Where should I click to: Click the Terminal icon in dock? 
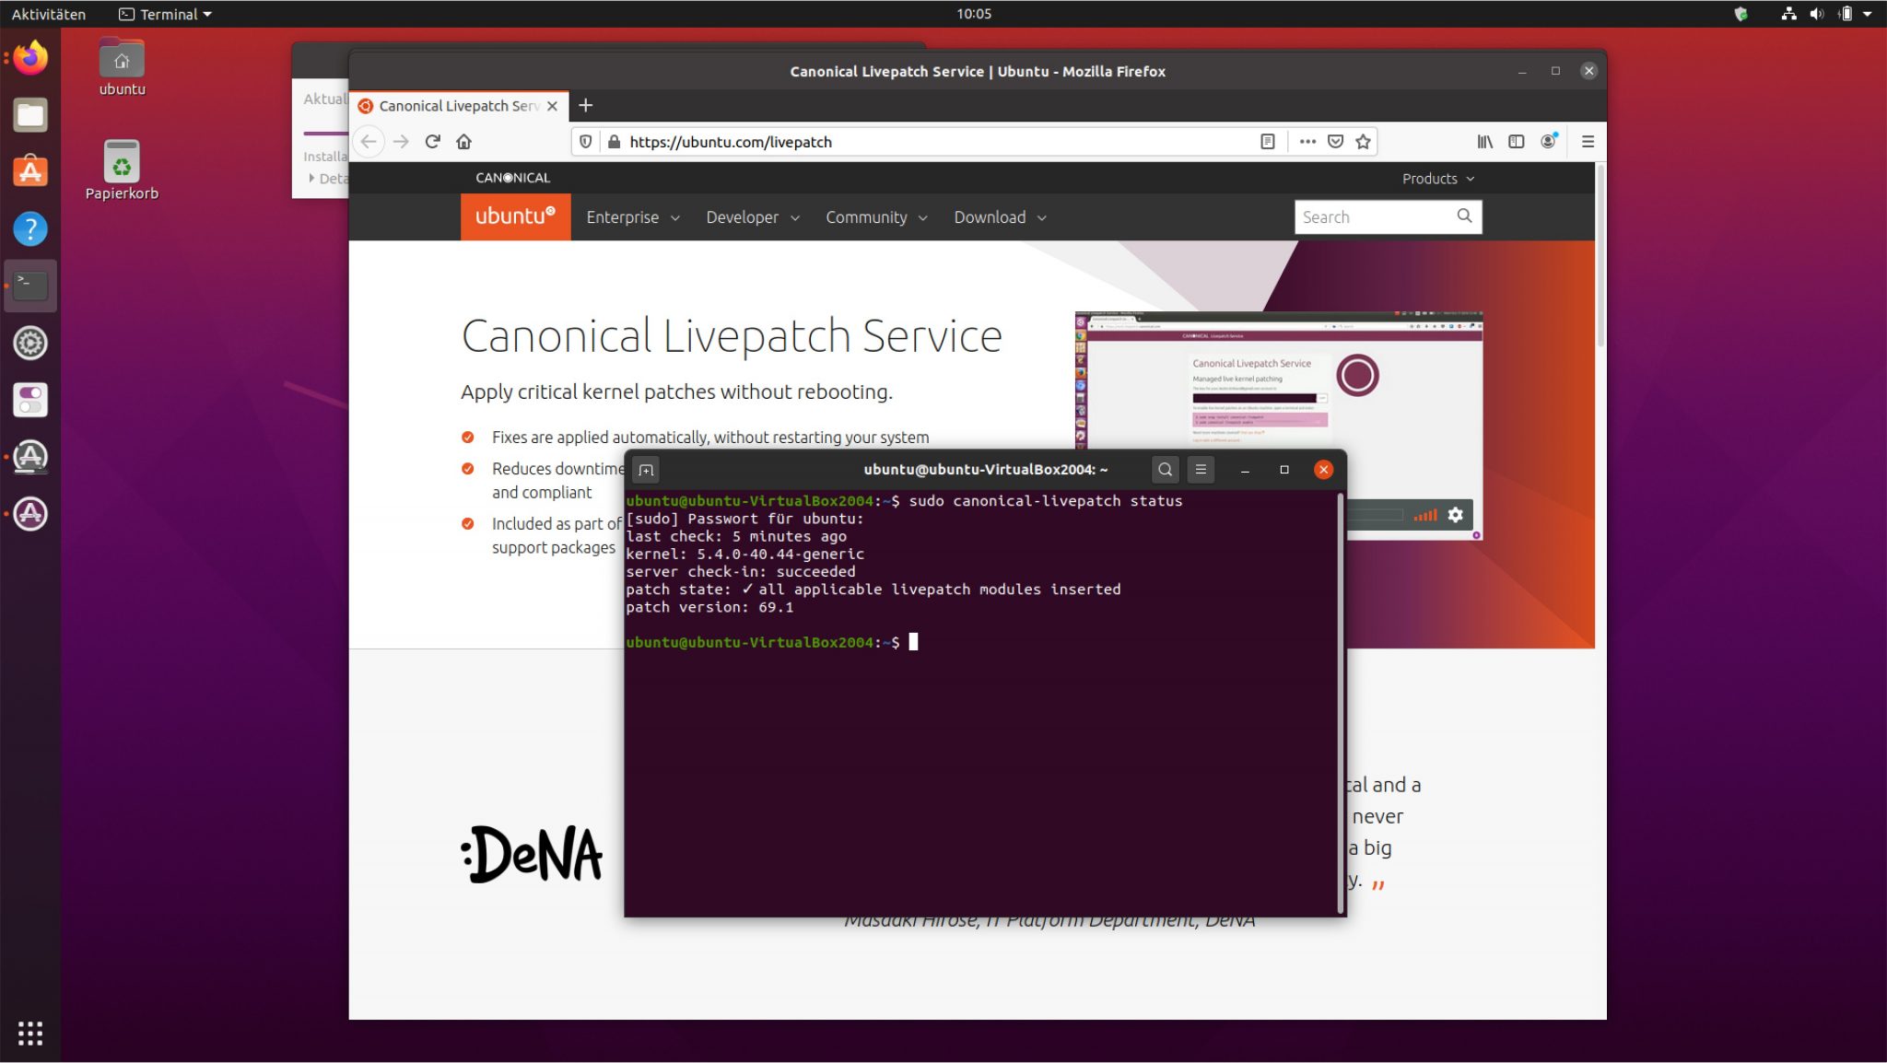29,284
